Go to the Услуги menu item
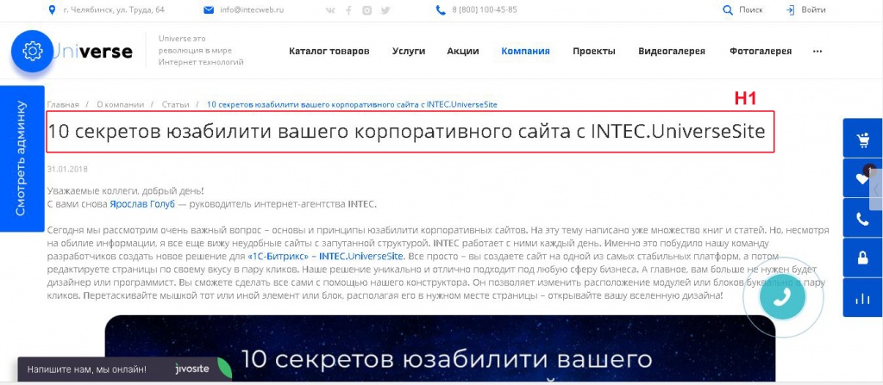The image size is (883, 385). pyautogui.click(x=409, y=51)
